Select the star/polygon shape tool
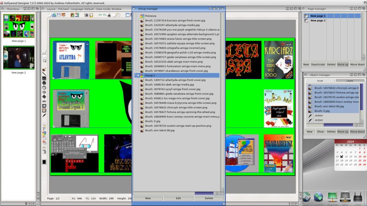This screenshot has height=206, width=367. (44, 92)
